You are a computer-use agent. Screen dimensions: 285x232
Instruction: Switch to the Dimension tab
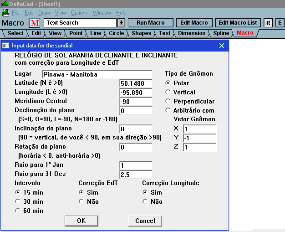(191, 33)
